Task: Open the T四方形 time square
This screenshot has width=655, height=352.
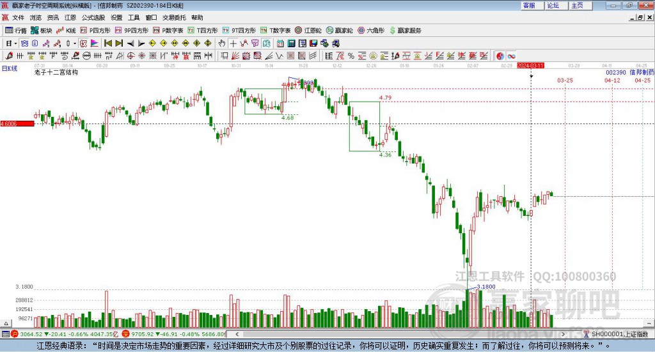Action: point(203,31)
